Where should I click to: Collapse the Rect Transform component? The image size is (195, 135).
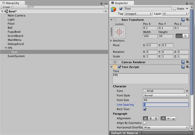pos(111,20)
